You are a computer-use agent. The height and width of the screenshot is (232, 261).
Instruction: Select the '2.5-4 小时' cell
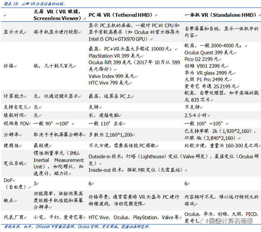coord(196,115)
